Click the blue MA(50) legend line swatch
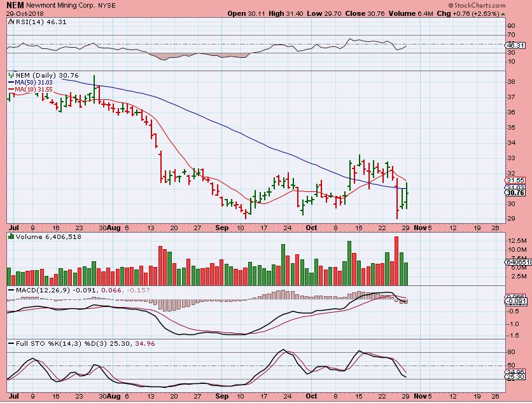532x403 pixels. 11,83
